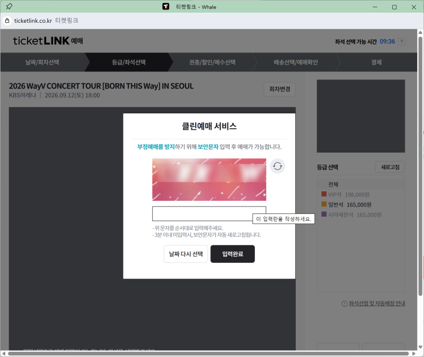
Task: Click the Ticketlink favicon in title bar
Action: tap(166, 6)
